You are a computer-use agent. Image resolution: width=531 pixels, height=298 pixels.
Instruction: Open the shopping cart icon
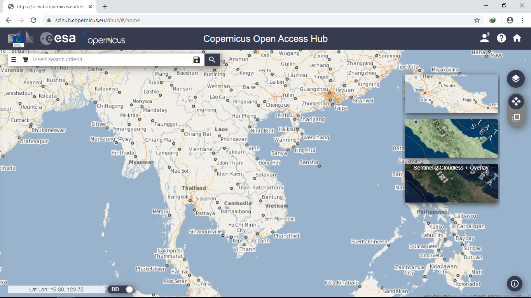coord(25,59)
